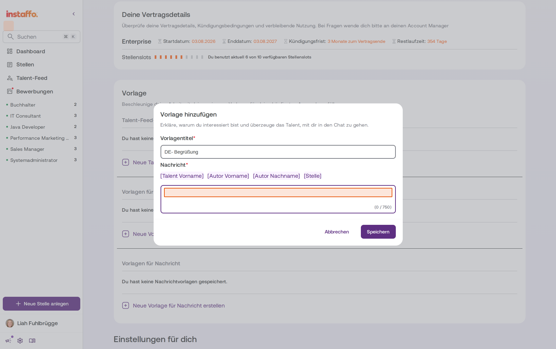Viewport: 556px width, 349px height.
Task: Click the plus icon for Nachricht template
Action: 126,305
